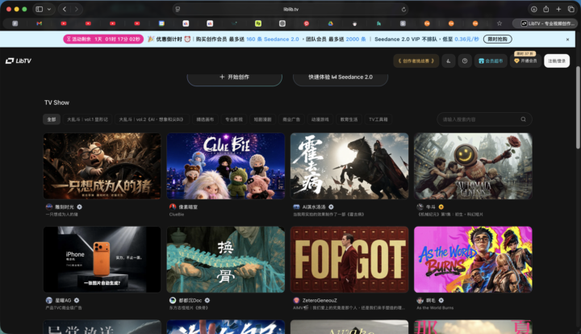Click the page reader icon in address bar
581x334 pixels.
(x=178, y=9)
